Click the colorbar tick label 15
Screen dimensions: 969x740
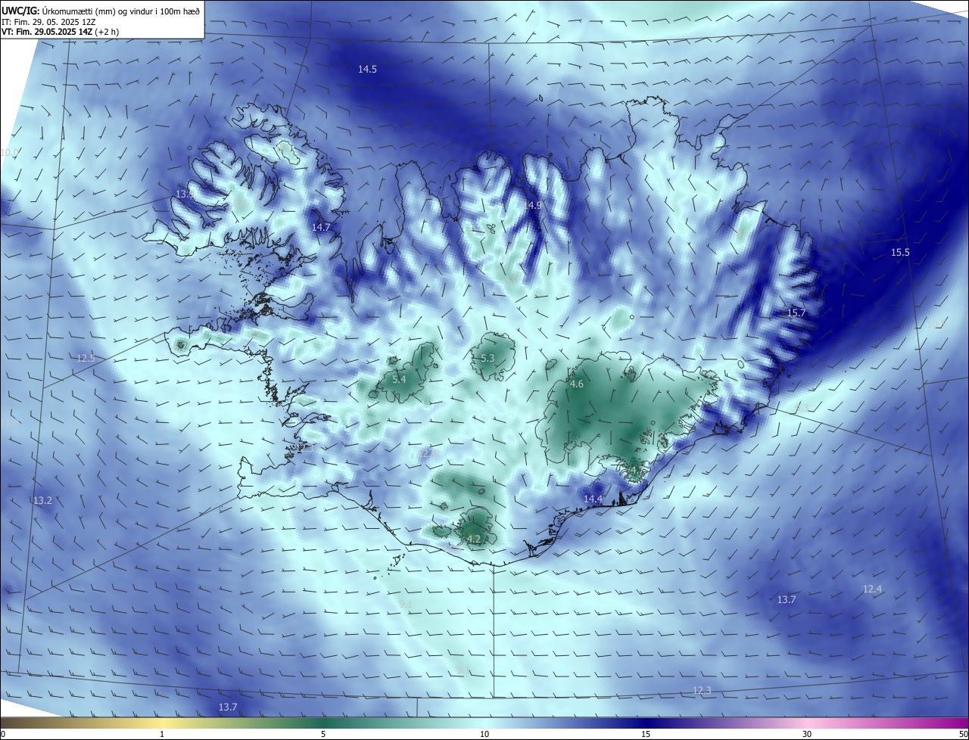click(x=646, y=734)
